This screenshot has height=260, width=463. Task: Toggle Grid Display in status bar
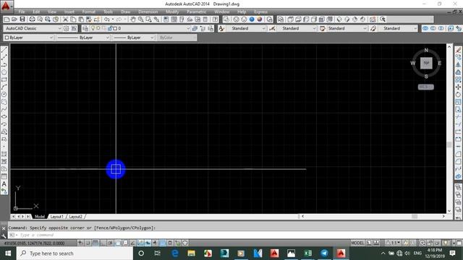[x=95, y=243]
